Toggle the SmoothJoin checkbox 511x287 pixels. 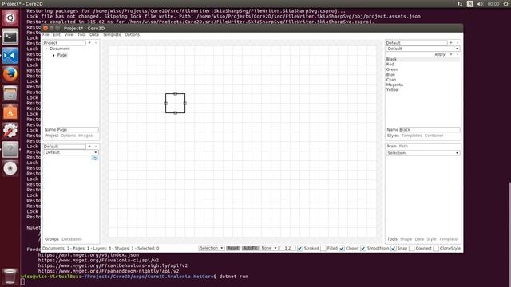click(x=363, y=248)
